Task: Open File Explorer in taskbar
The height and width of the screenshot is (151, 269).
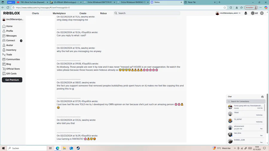Action: coord(64,148)
